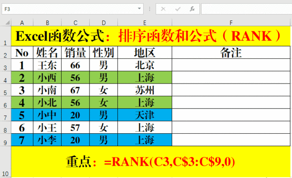292x178 pixels.
Task: Select column F header
Action: point(231,23)
